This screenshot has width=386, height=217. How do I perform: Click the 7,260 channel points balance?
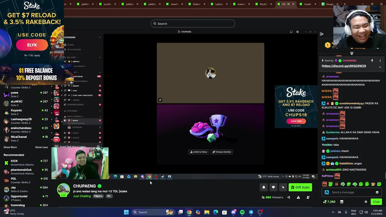[x=329, y=202]
